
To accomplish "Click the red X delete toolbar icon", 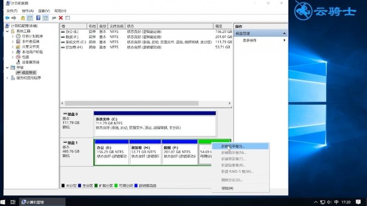I will [x=61, y=18].
